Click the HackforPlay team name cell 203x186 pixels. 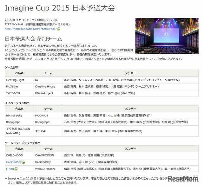pos(48,162)
